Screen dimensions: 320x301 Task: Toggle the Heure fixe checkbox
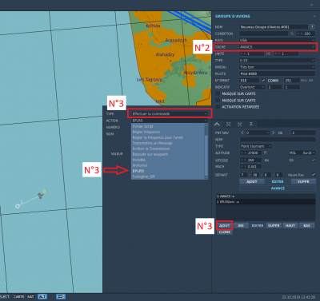click(x=314, y=175)
